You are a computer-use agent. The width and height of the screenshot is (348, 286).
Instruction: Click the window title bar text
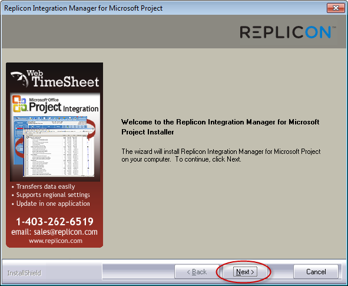[x=83, y=8]
